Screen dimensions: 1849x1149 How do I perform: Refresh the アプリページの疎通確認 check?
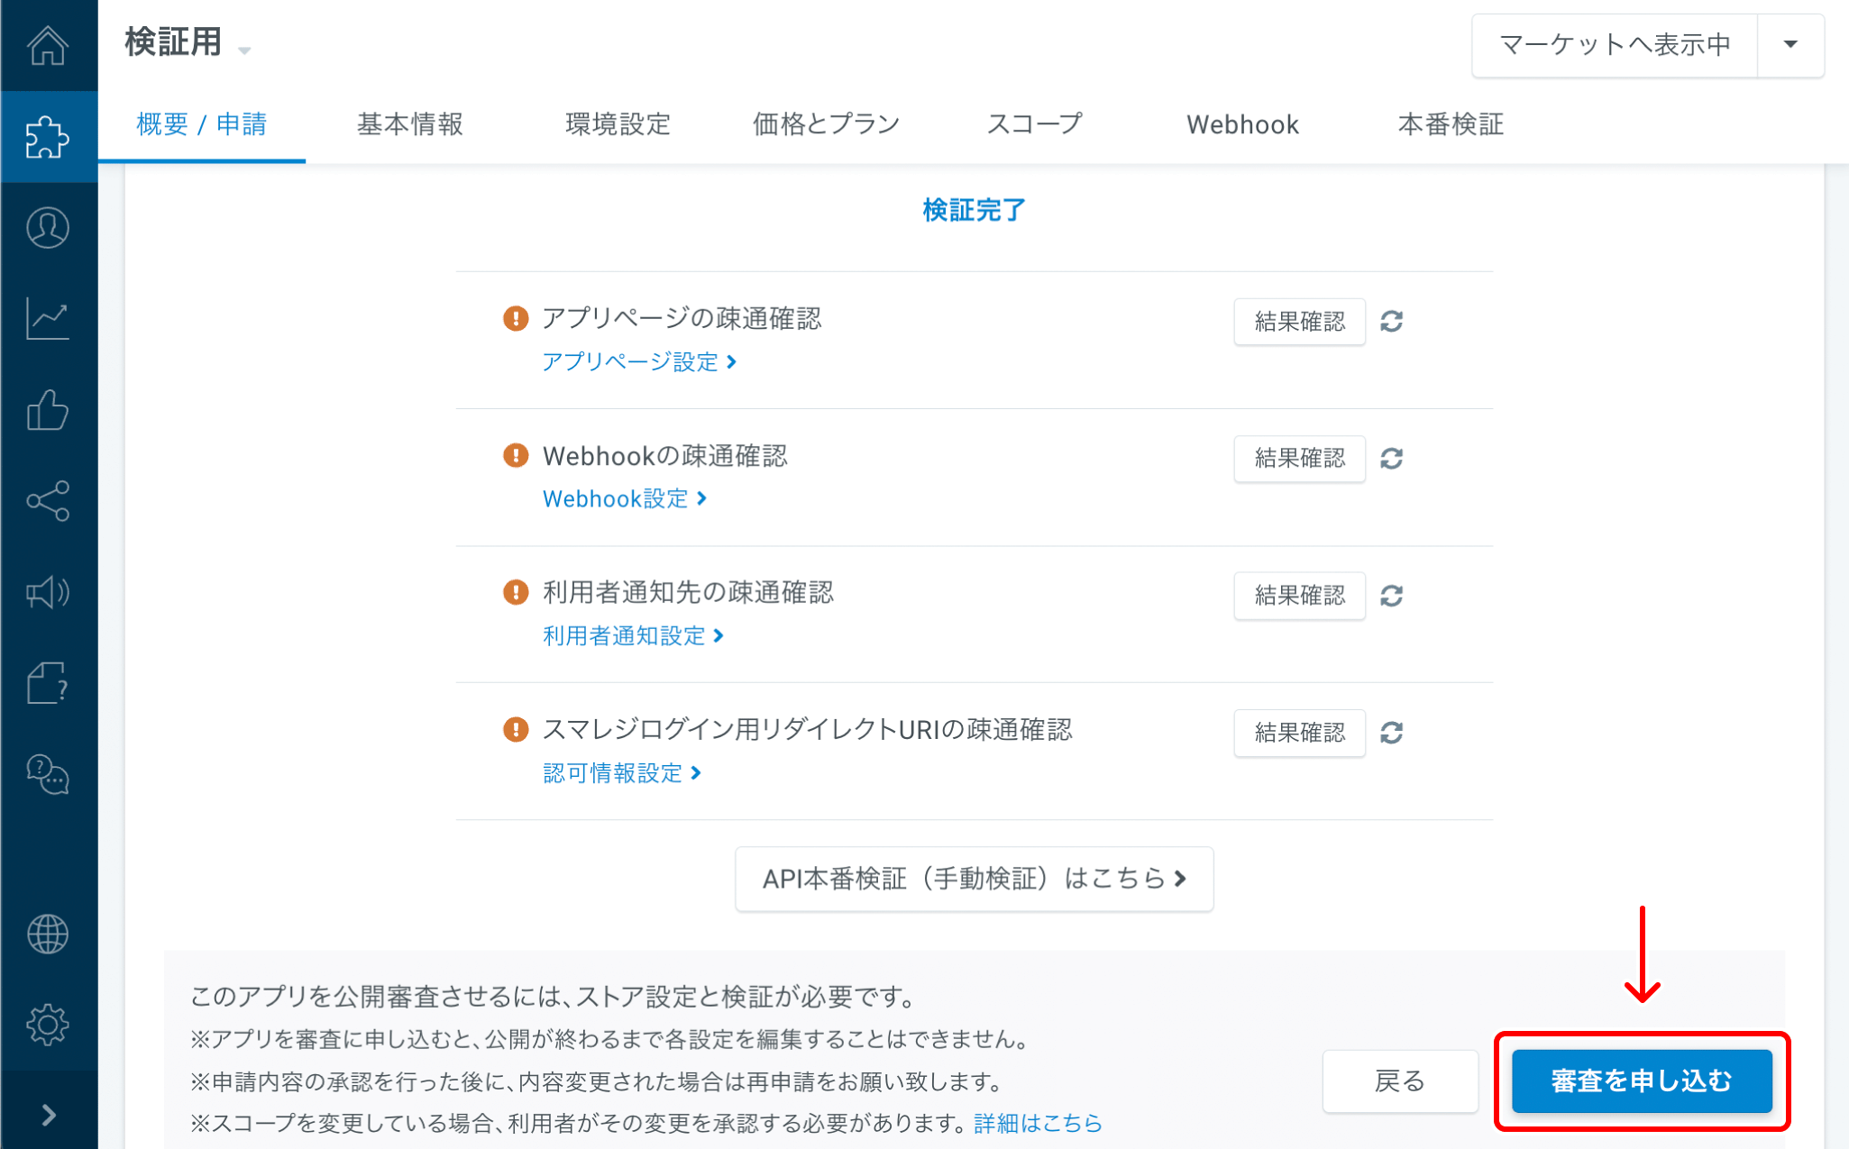pyautogui.click(x=1392, y=322)
